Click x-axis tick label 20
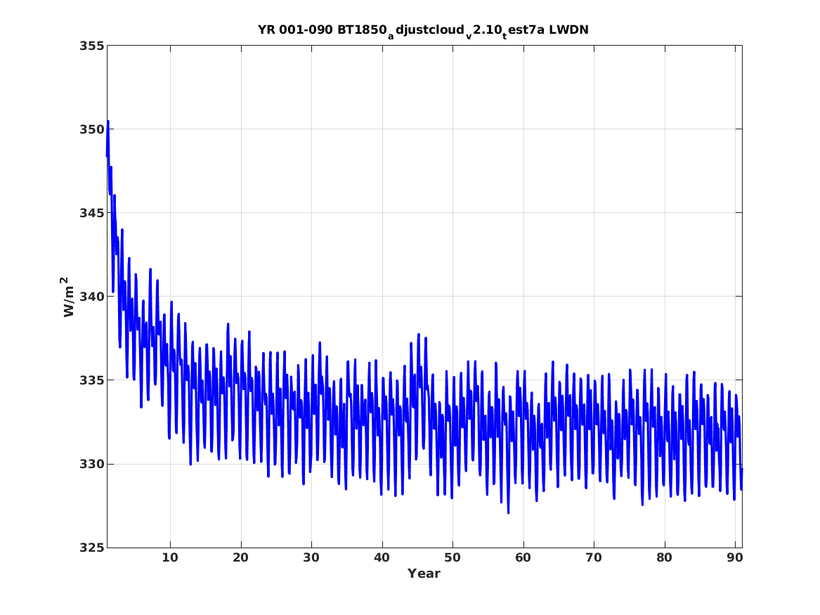820x615 pixels. point(240,558)
